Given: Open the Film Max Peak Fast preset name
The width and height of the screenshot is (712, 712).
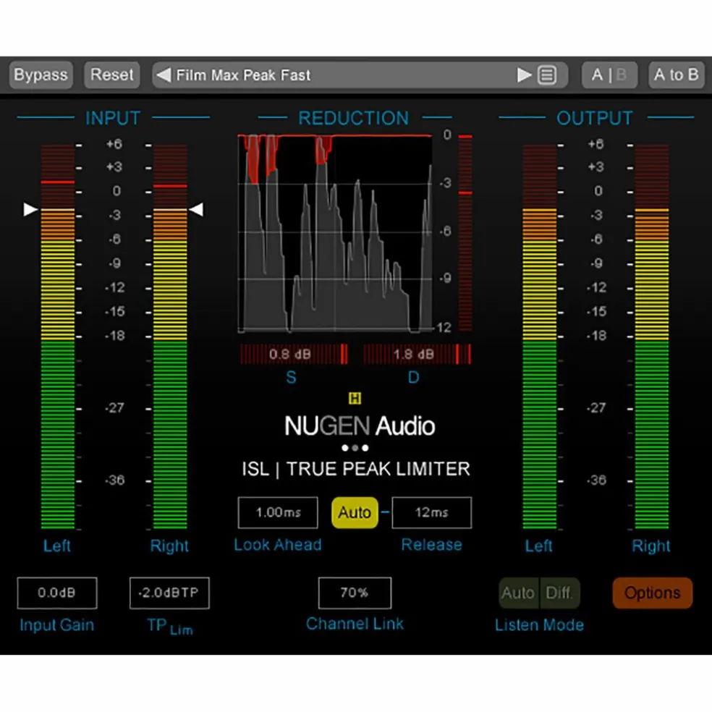Looking at the screenshot, I should [243, 75].
